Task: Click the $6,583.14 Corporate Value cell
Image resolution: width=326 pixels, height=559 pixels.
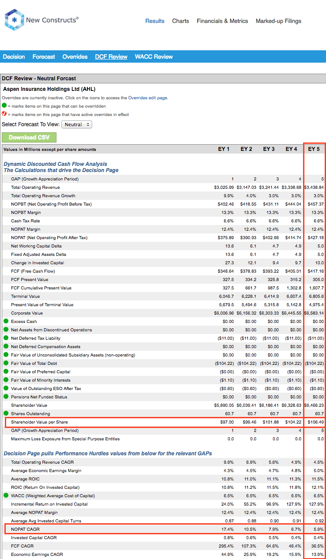Action: [x=314, y=313]
